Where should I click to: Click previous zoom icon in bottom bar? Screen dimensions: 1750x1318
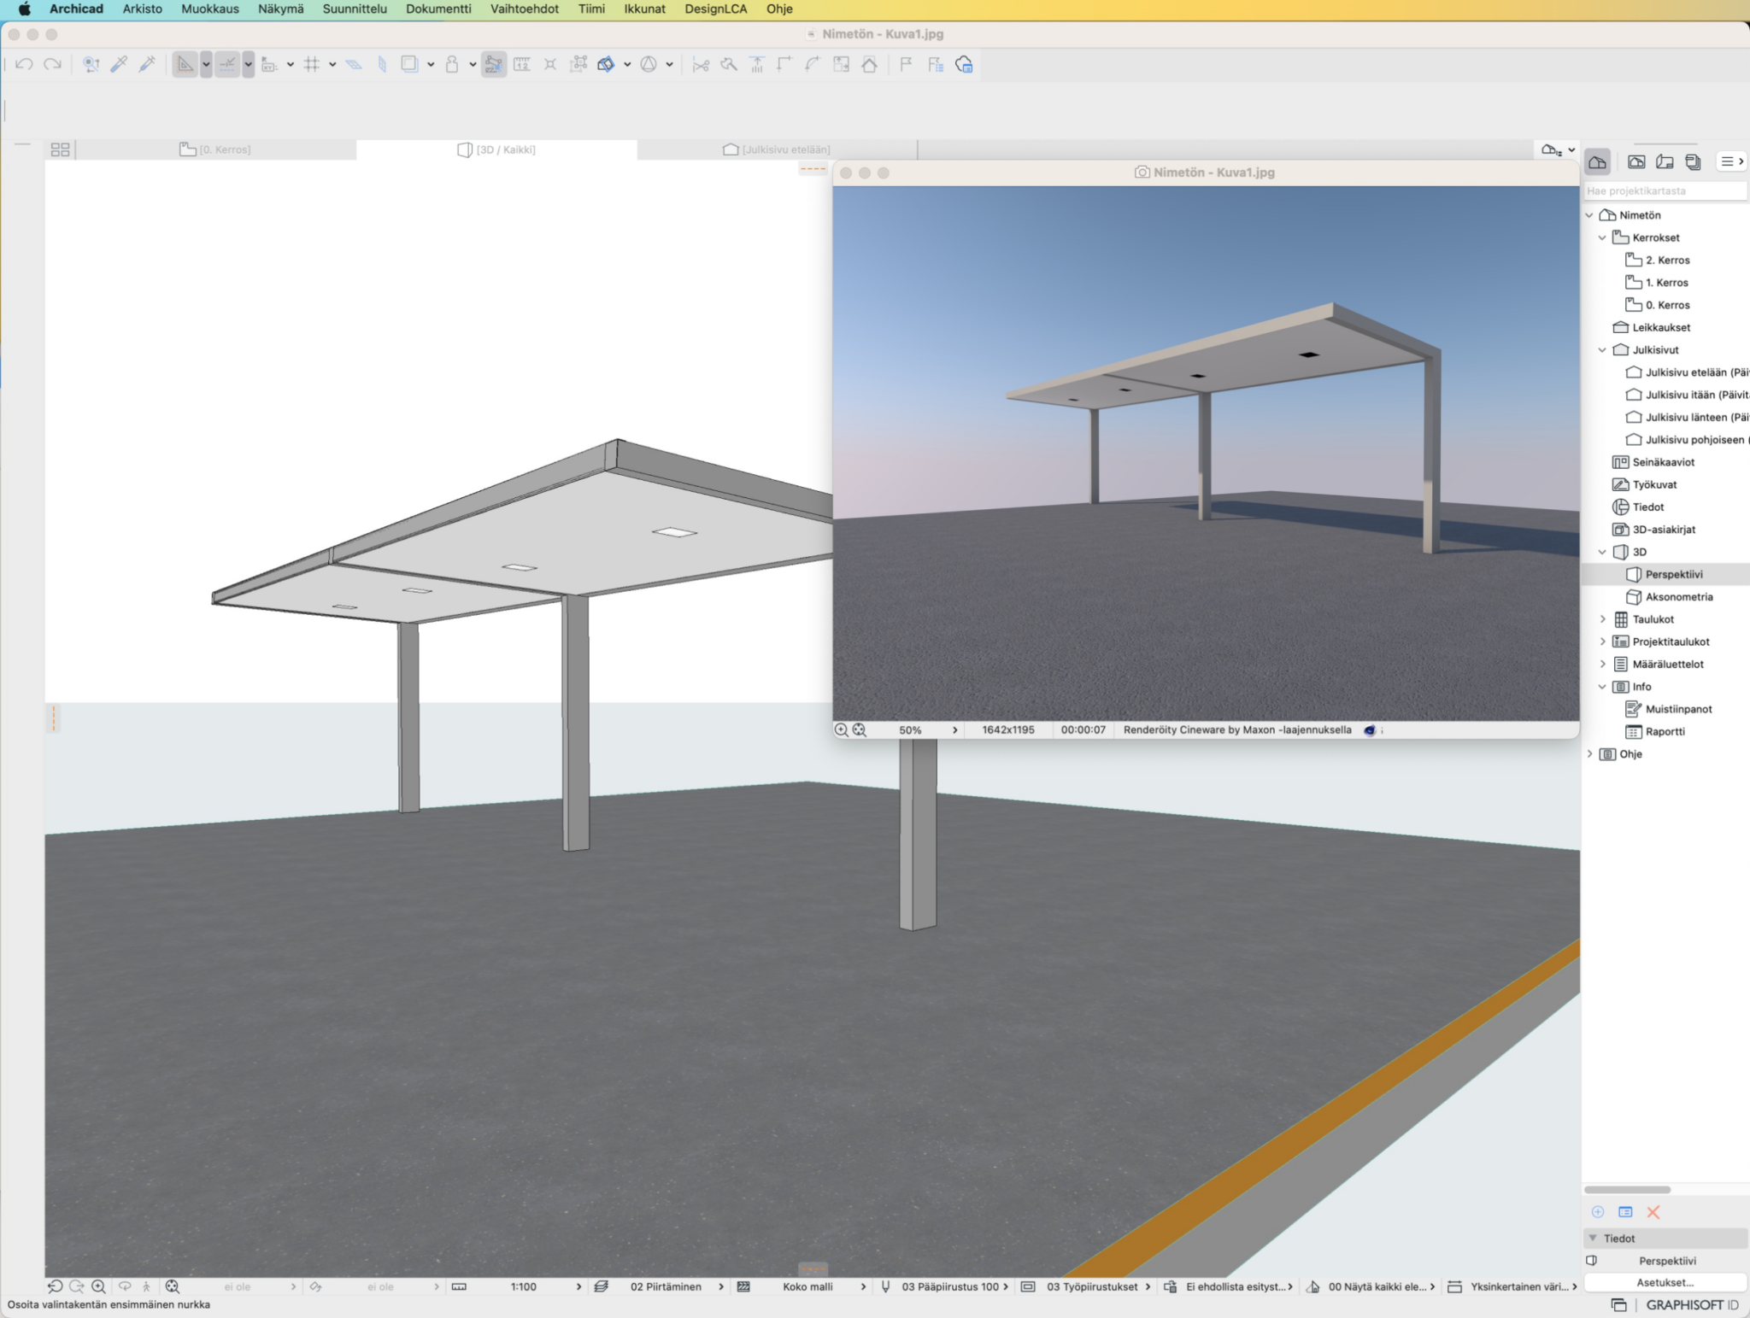pyautogui.click(x=55, y=1286)
